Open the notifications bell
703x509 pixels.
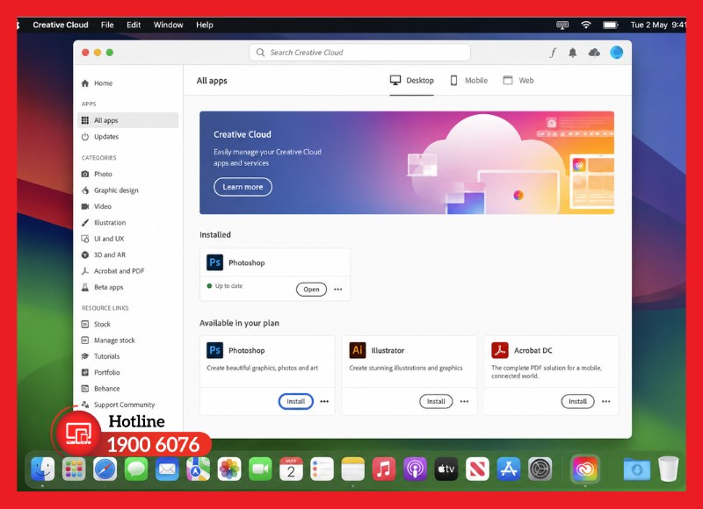pos(573,53)
